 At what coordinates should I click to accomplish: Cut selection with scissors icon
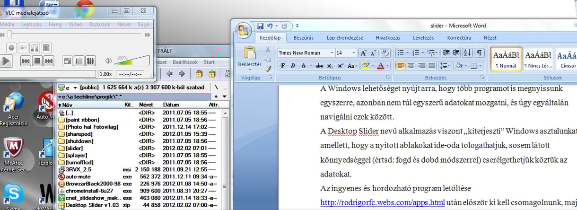268,49
